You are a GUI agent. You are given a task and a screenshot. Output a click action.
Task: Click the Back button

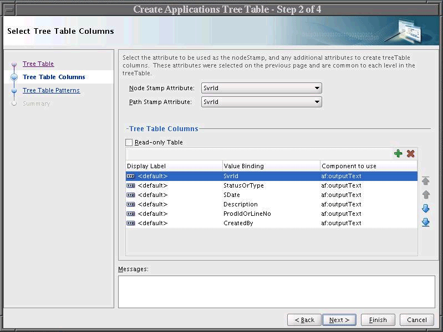[x=304, y=320]
